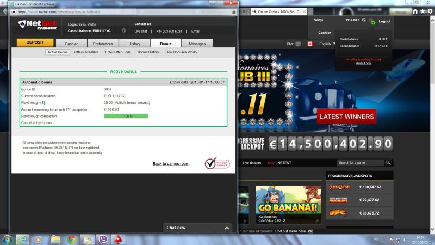Click the Playthrough help question mark

pyautogui.click(x=42, y=102)
